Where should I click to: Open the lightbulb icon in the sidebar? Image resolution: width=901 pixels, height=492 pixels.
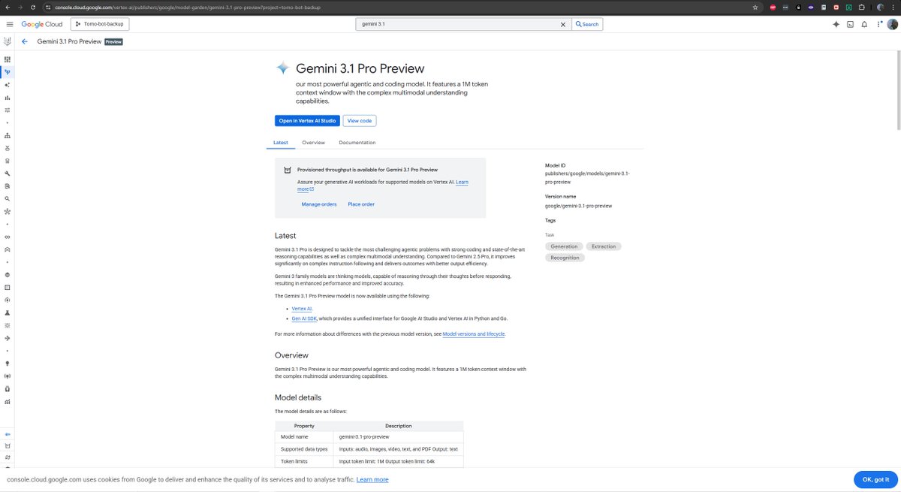(8, 364)
